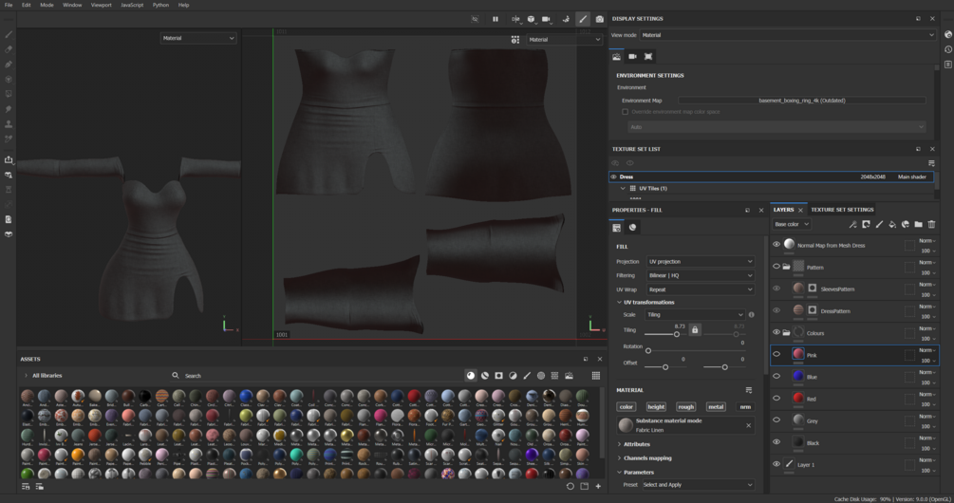Screen dimensions: 954x503
Task: Hide the Blue layer
Action: click(x=776, y=377)
